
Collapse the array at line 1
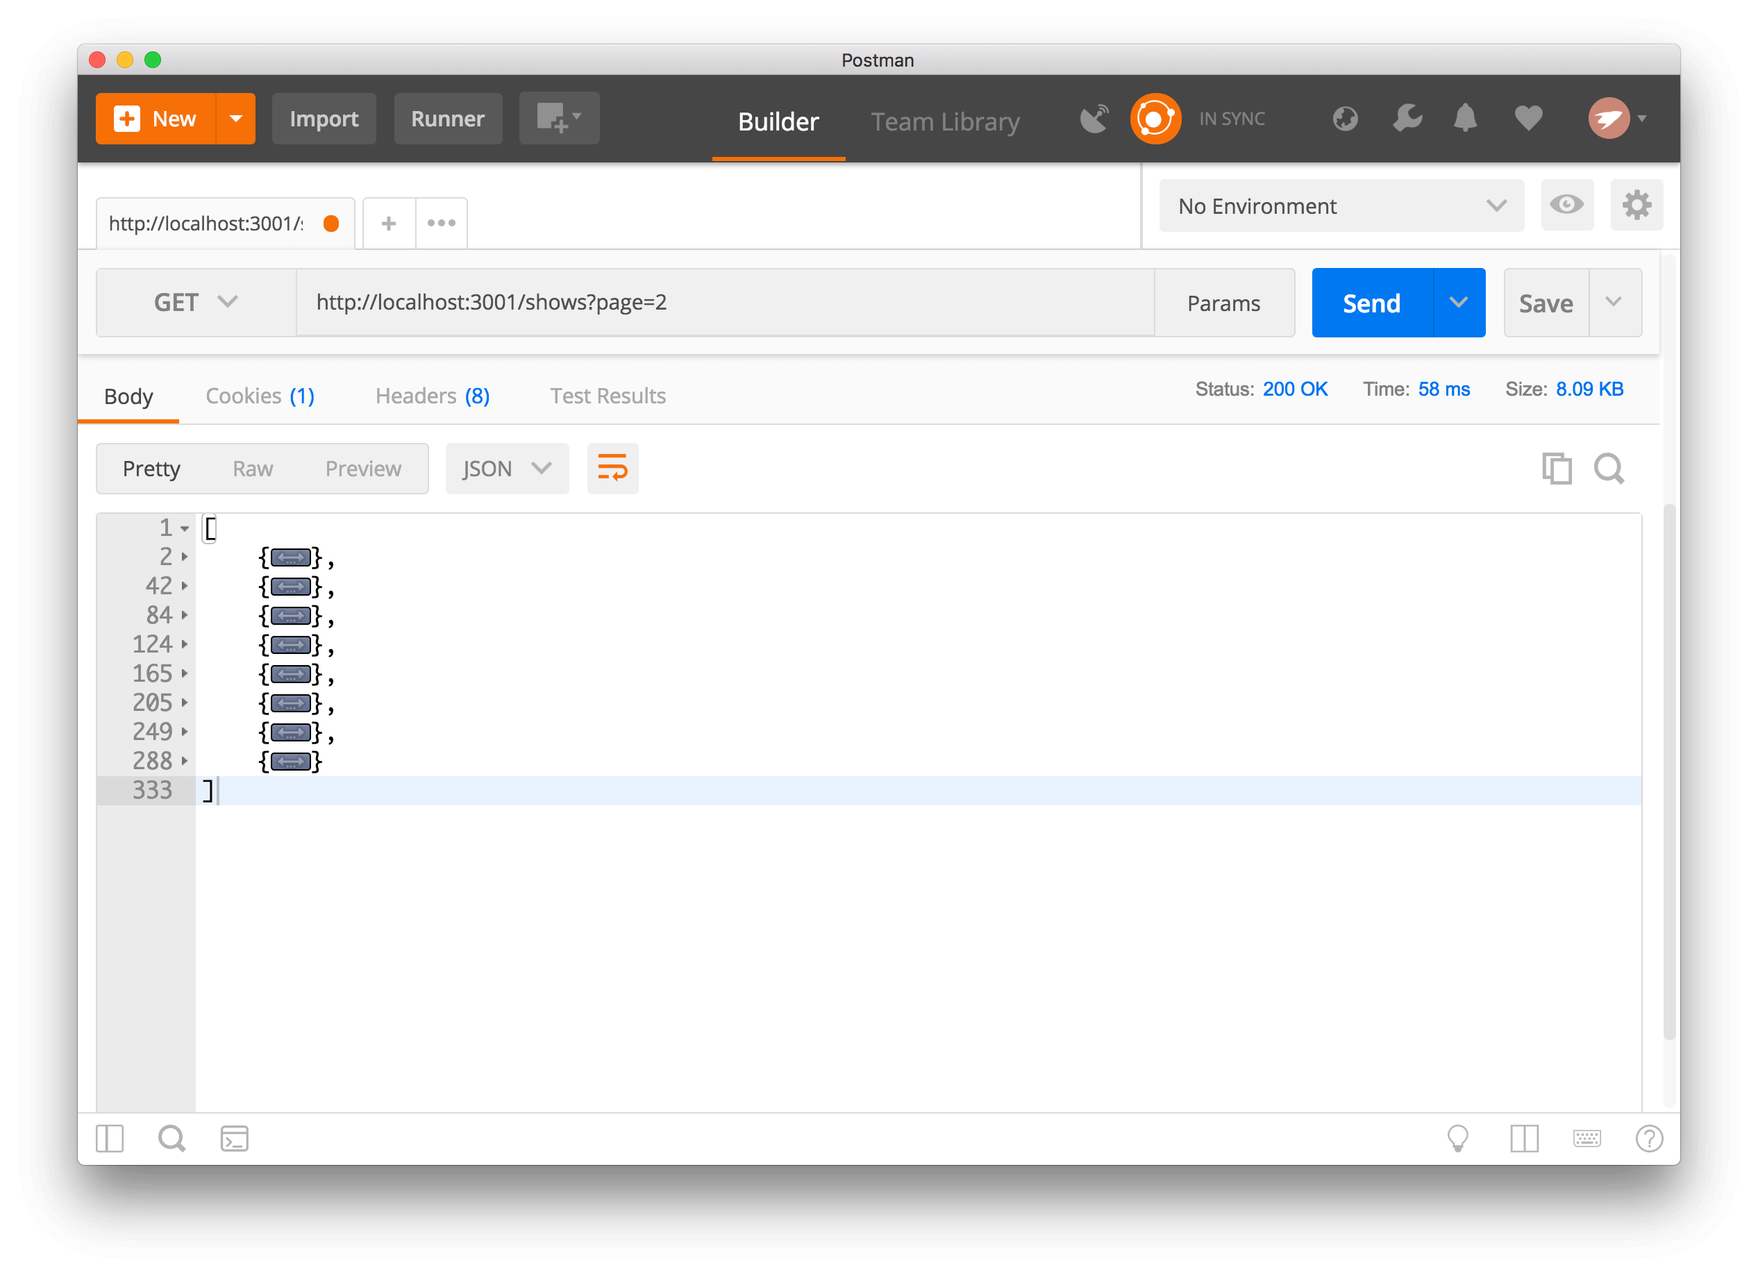click(185, 529)
